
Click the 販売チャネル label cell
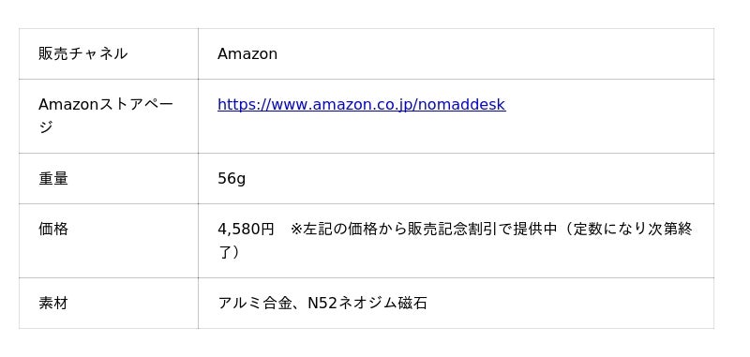click(x=109, y=54)
